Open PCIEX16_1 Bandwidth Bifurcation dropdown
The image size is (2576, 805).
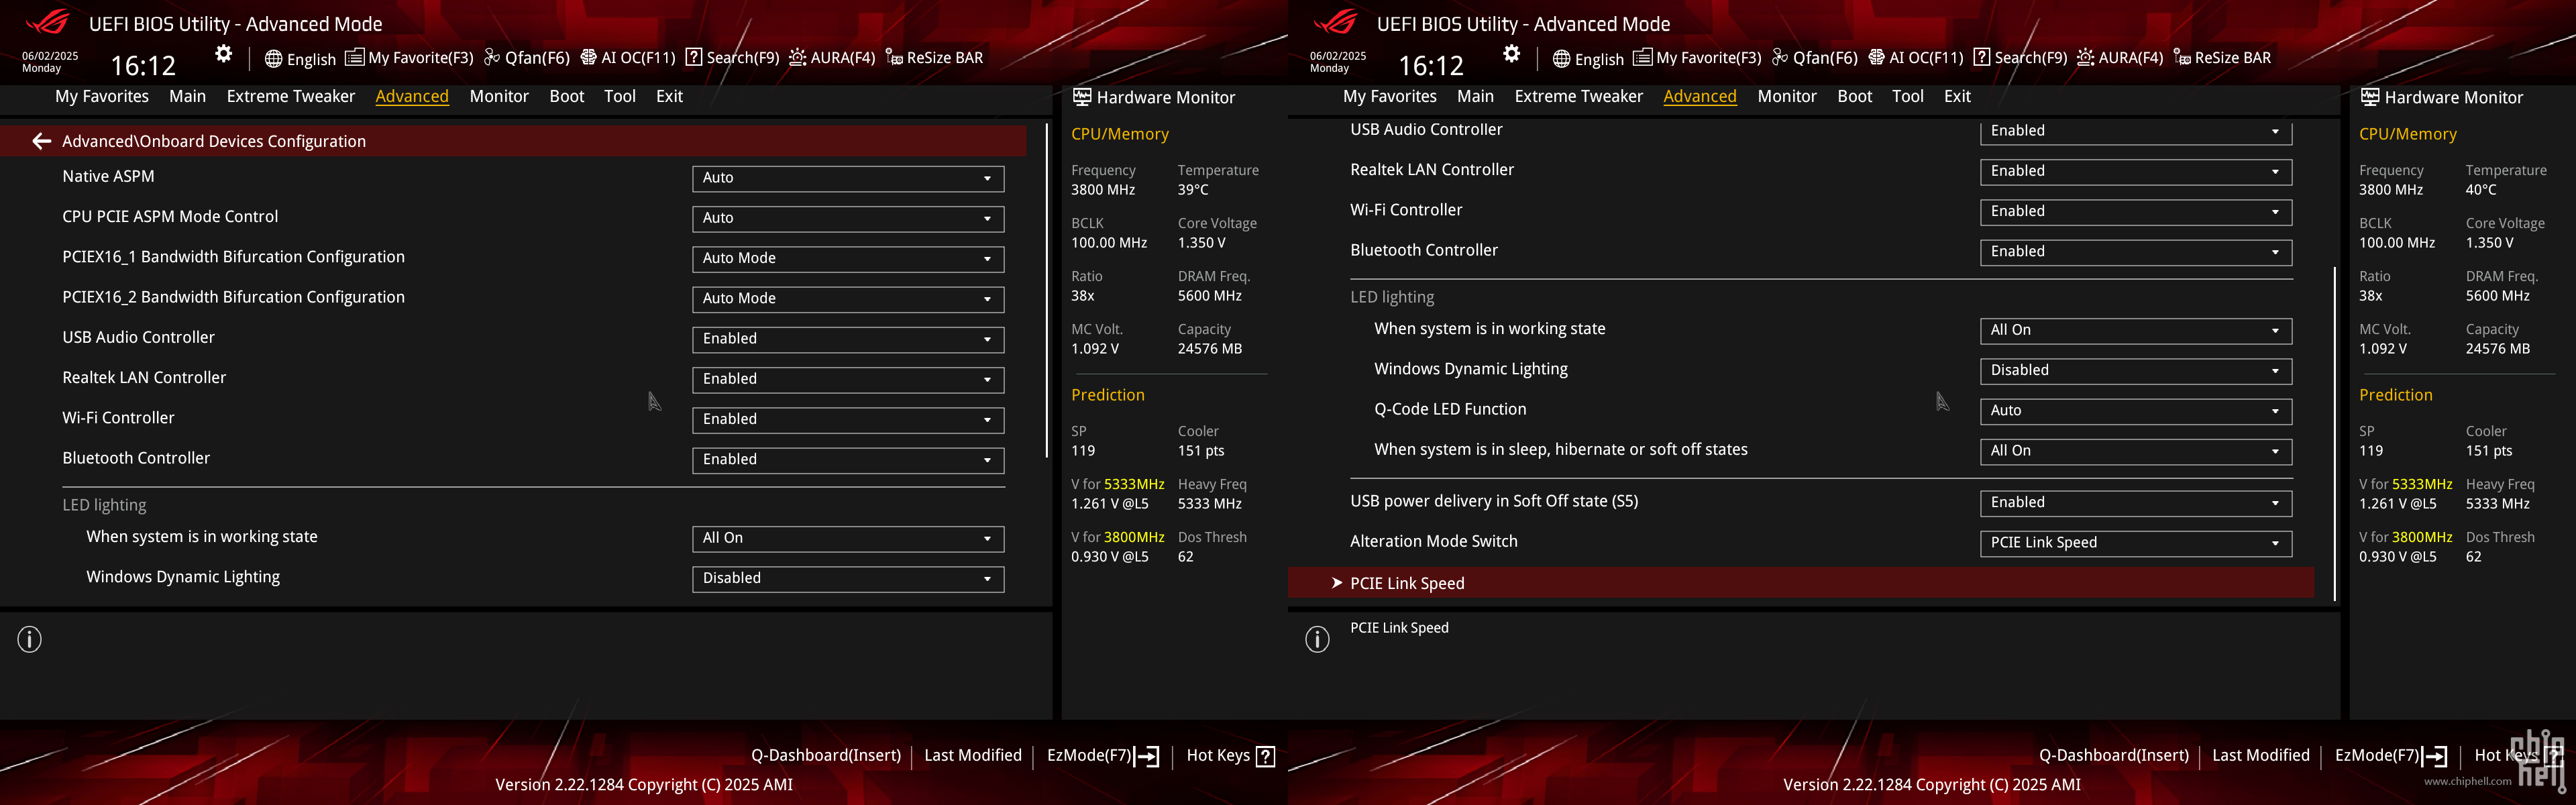[x=848, y=258]
